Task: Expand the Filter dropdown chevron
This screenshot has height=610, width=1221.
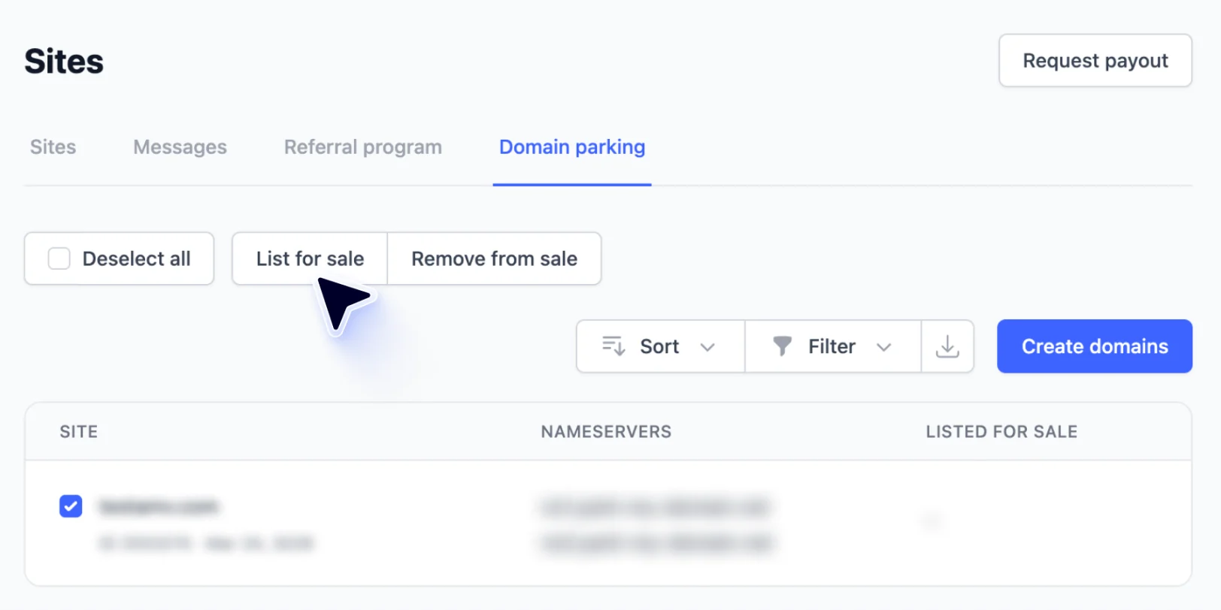Action: (x=884, y=347)
